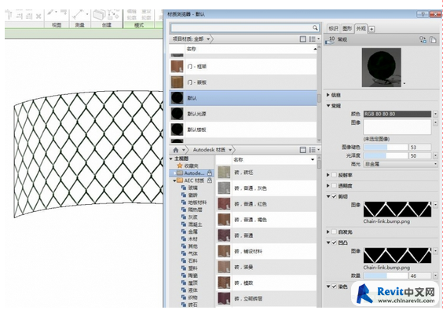Select the 门 - 嵌板 material row
Image resolution: width=443 pixels, height=310 pixels.
tap(243, 82)
